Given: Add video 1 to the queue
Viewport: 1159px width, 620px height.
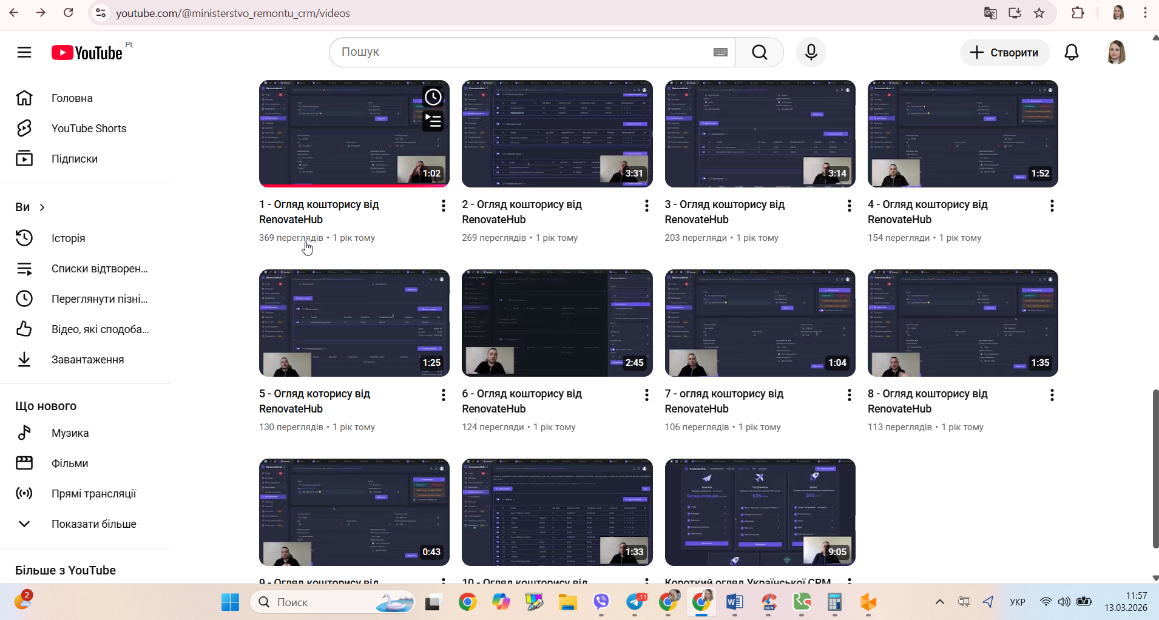Looking at the screenshot, I should pyautogui.click(x=433, y=121).
